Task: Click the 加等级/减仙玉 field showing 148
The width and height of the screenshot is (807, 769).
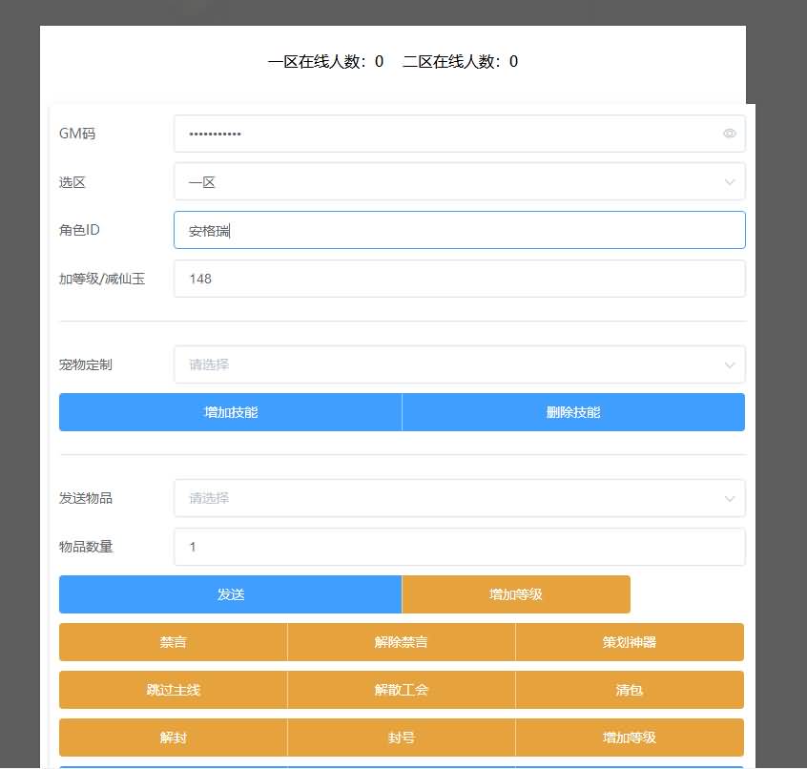Action: (458, 278)
